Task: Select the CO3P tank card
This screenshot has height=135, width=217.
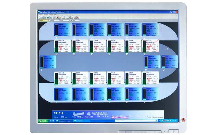Action: [x=115, y=46]
